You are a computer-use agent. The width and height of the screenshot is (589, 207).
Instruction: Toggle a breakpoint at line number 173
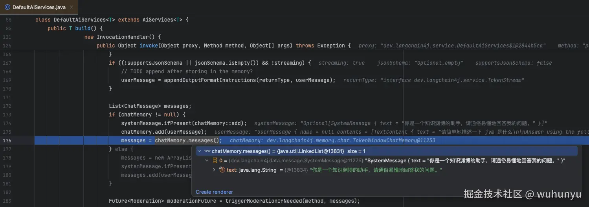pyautogui.click(x=8, y=114)
